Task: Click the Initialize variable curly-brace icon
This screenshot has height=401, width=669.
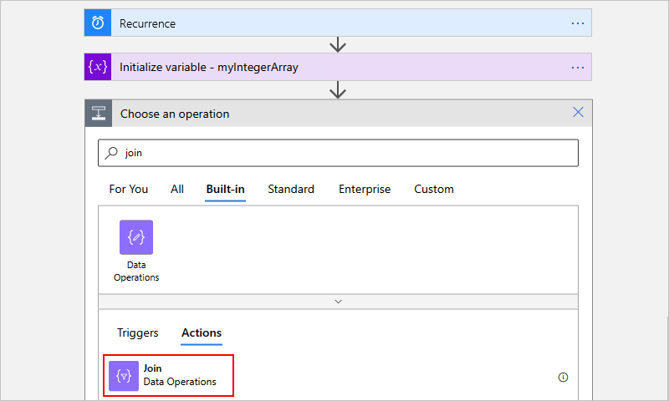Action: click(97, 67)
